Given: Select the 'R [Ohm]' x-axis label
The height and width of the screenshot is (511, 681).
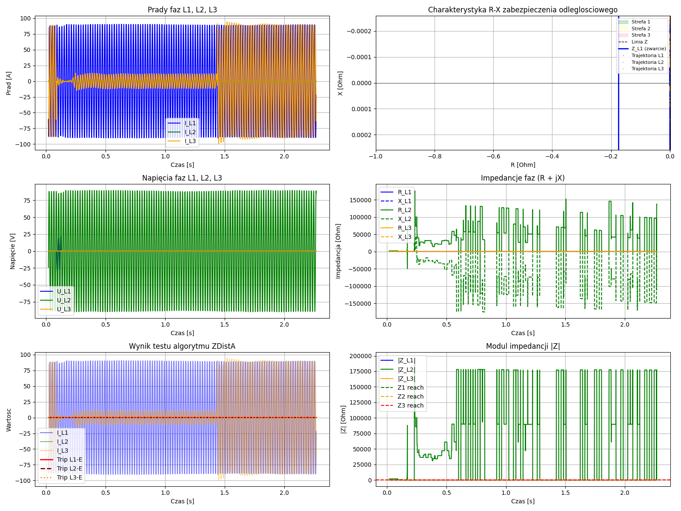Looking at the screenshot, I should [523, 165].
